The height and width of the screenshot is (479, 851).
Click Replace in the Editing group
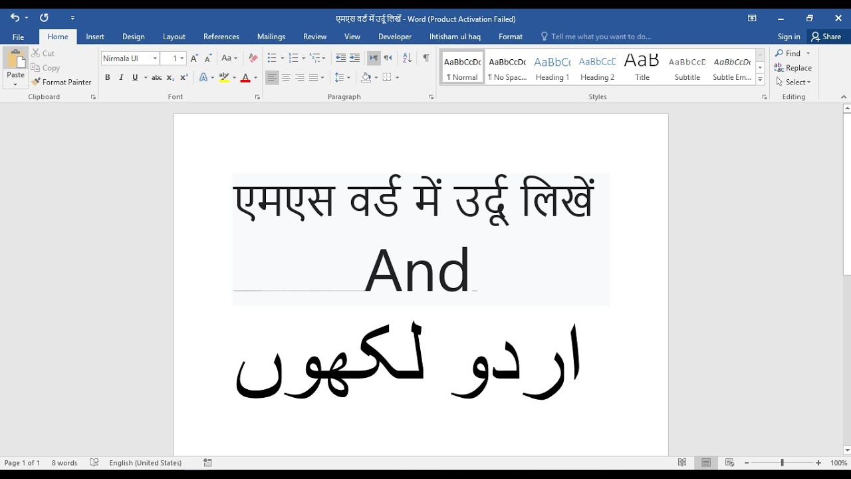[793, 68]
